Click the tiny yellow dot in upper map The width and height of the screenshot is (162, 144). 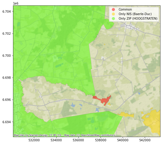tap(104, 44)
